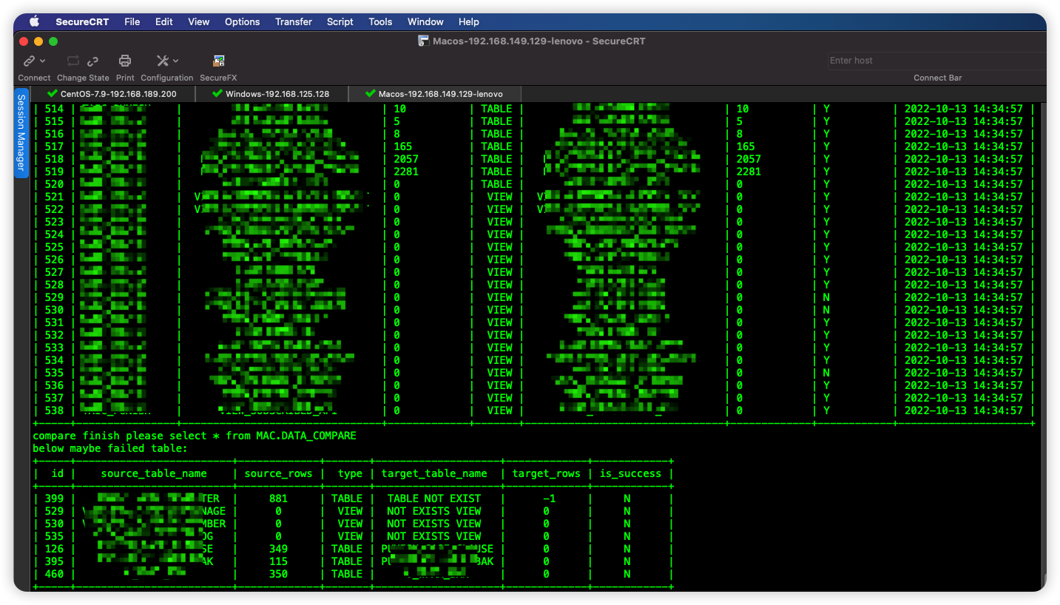The height and width of the screenshot is (605, 1060).
Task: Click id 395 in the failed table
Action: click(x=54, y=561)
